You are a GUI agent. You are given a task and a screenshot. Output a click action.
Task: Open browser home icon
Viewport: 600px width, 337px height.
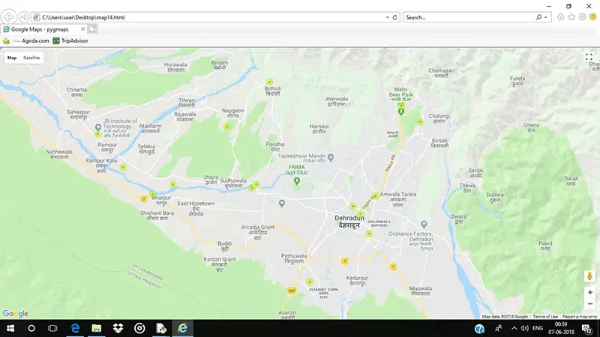click(560, 16)
